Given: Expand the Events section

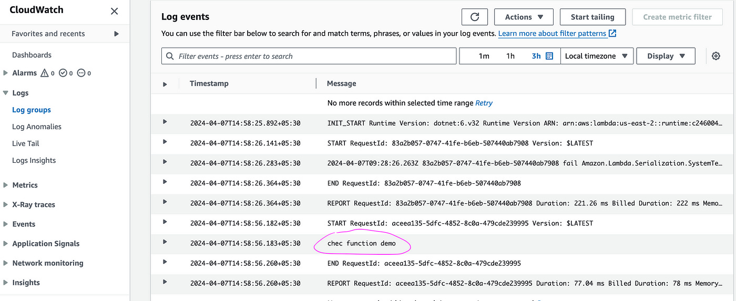Looking at the screenshot, I should point(6,224).
